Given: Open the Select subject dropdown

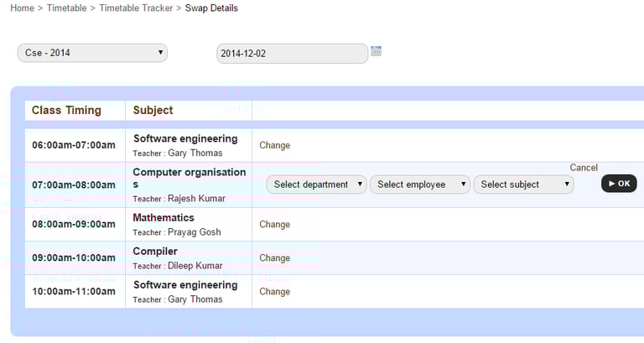Looking at the screenshot, I should click(523, 184).
